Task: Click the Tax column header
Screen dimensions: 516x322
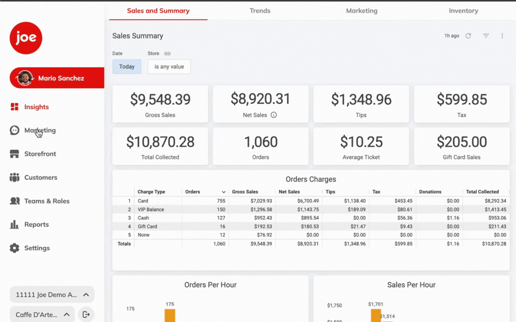Action: (376, 192)
